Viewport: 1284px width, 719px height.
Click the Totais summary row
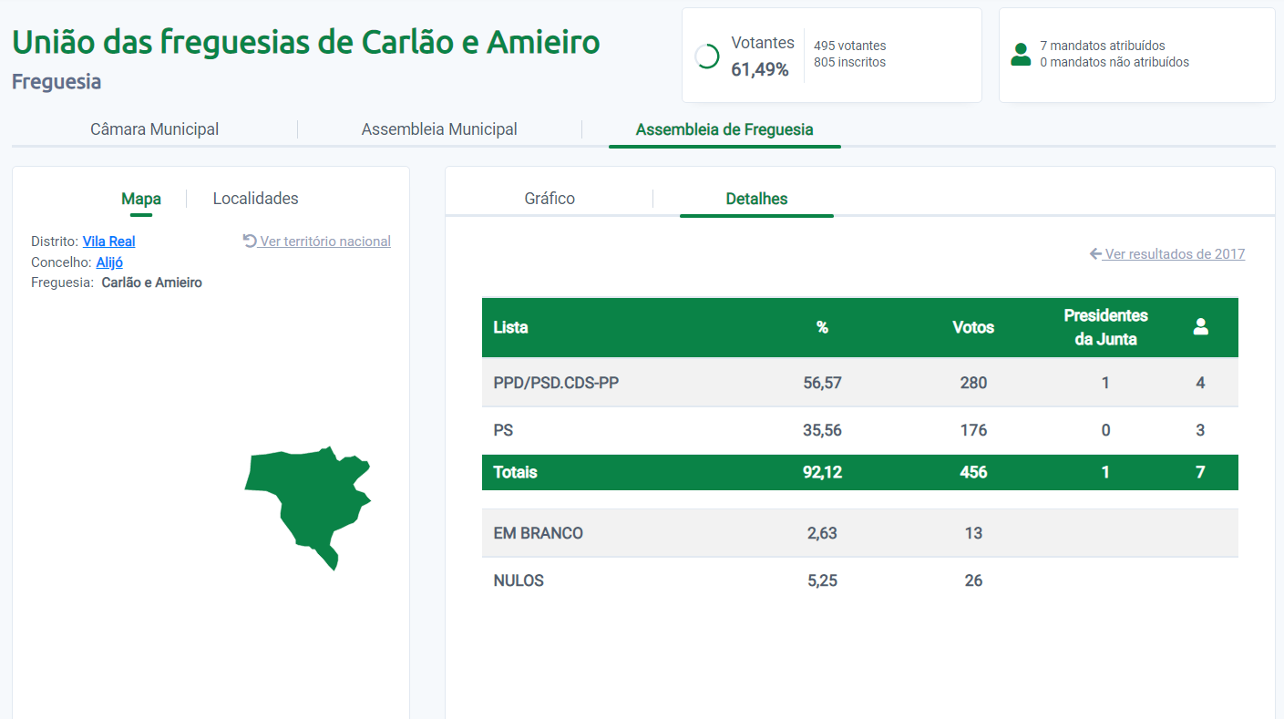(859, 472)
